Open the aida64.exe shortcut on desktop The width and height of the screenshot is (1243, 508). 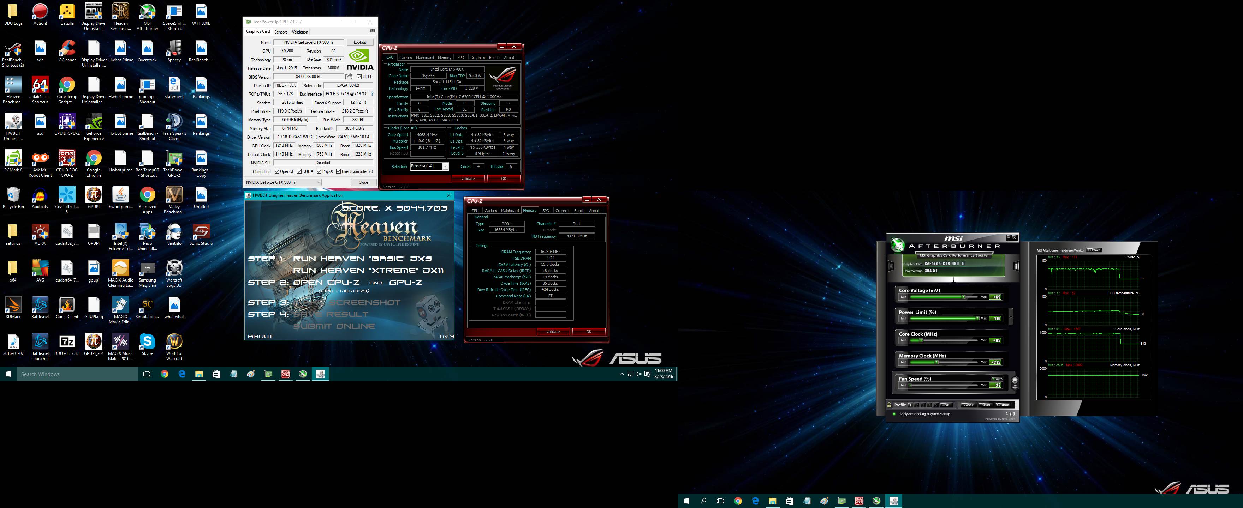40,90
